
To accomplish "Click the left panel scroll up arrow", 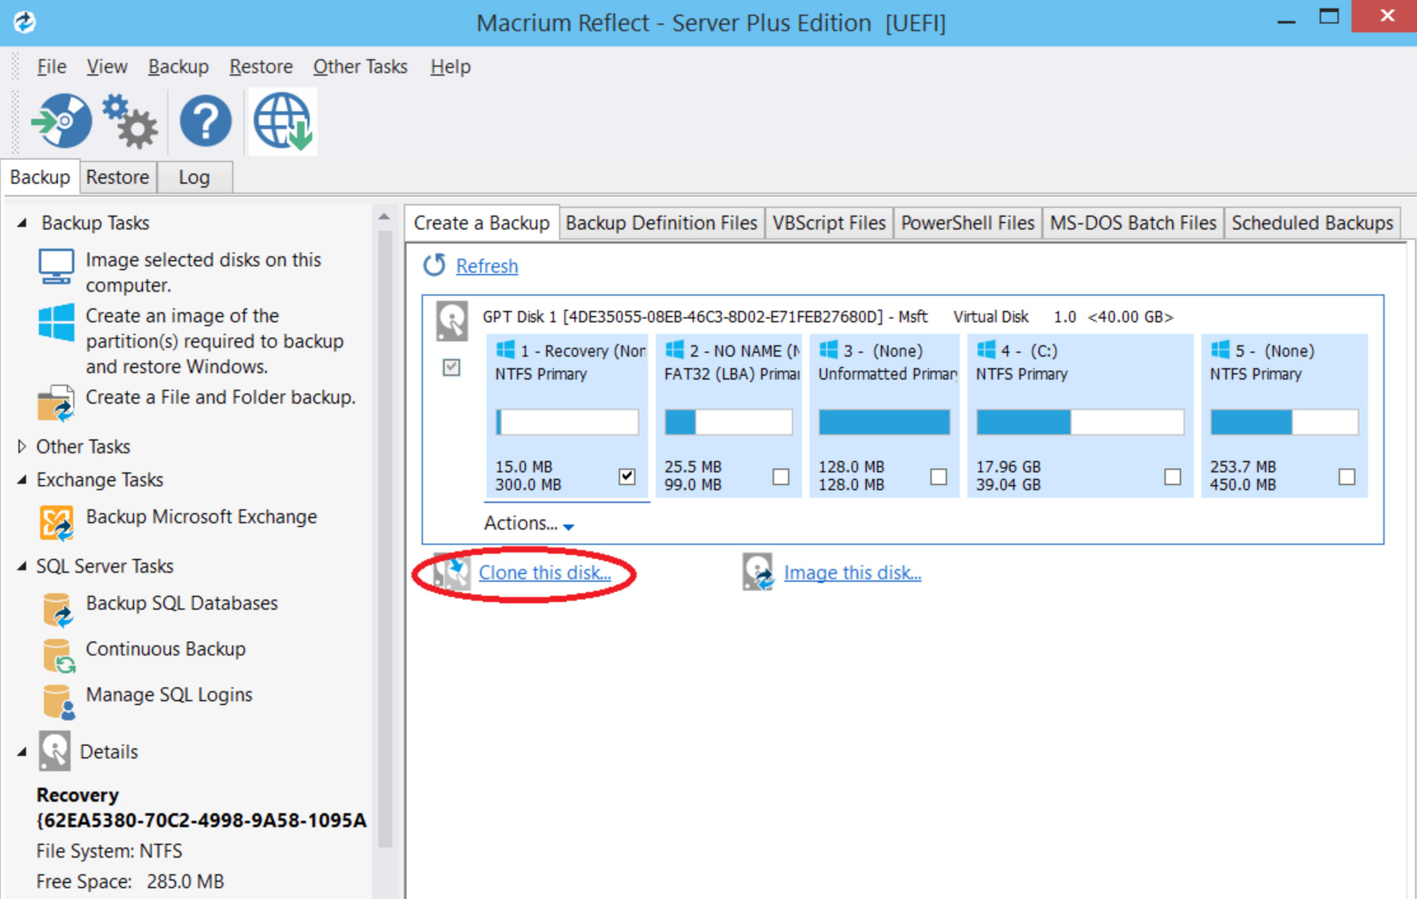I will [x=384, y=217].
